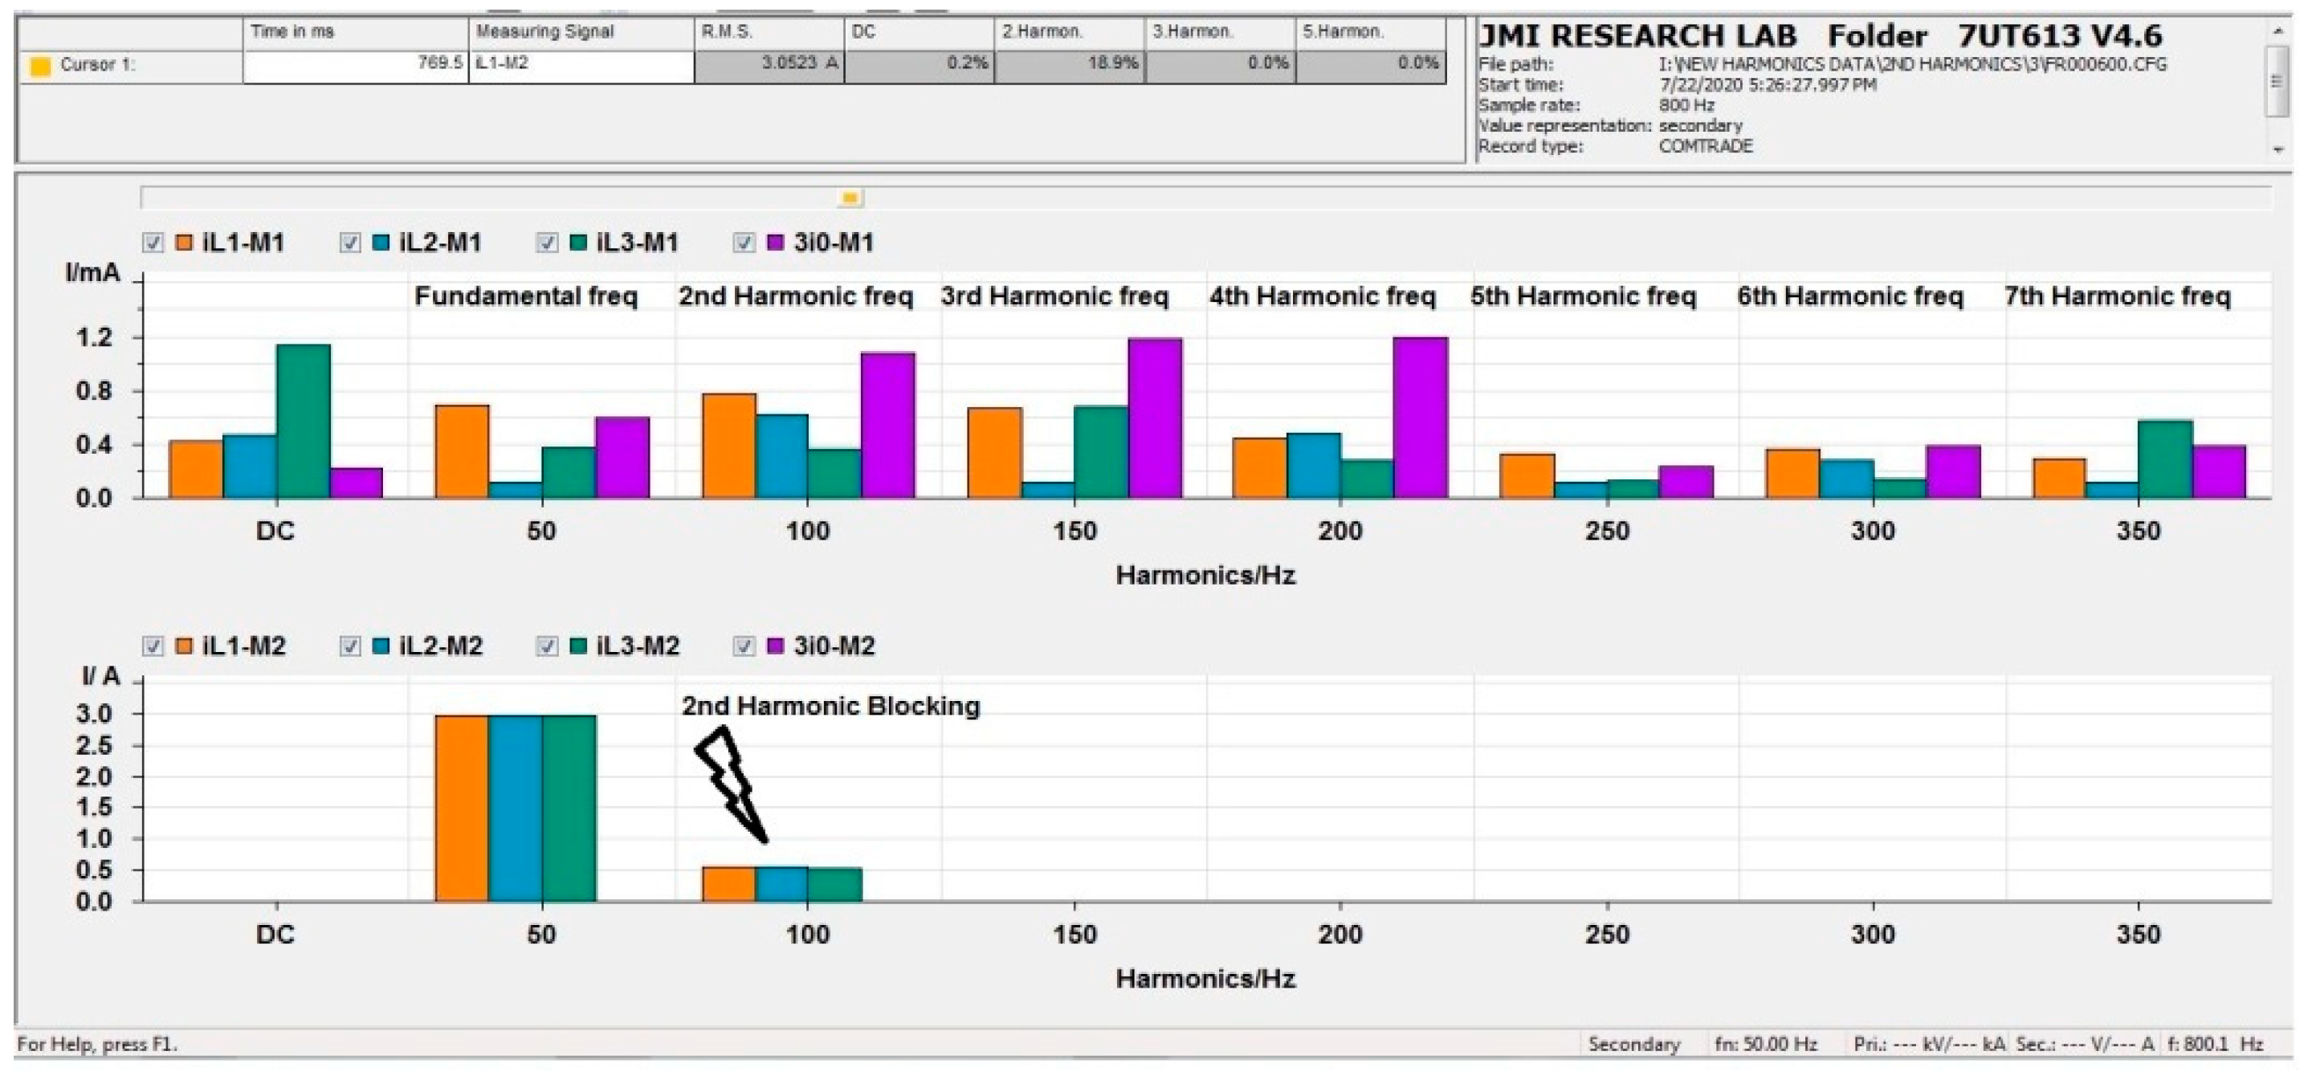Screen dimensions: 2312x1080
Task: Disable the 3i0-M2 signal checkbox
Action: tap(744, 646)
